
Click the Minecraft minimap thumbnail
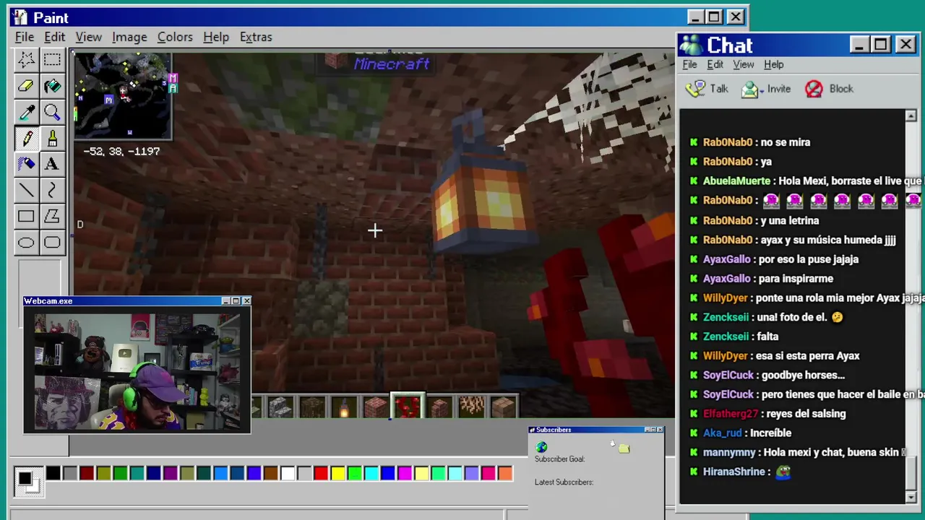[x=123, y=95]
